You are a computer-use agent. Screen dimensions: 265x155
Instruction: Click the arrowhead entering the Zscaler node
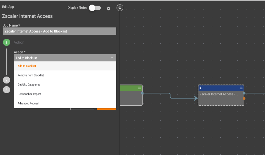196,98
